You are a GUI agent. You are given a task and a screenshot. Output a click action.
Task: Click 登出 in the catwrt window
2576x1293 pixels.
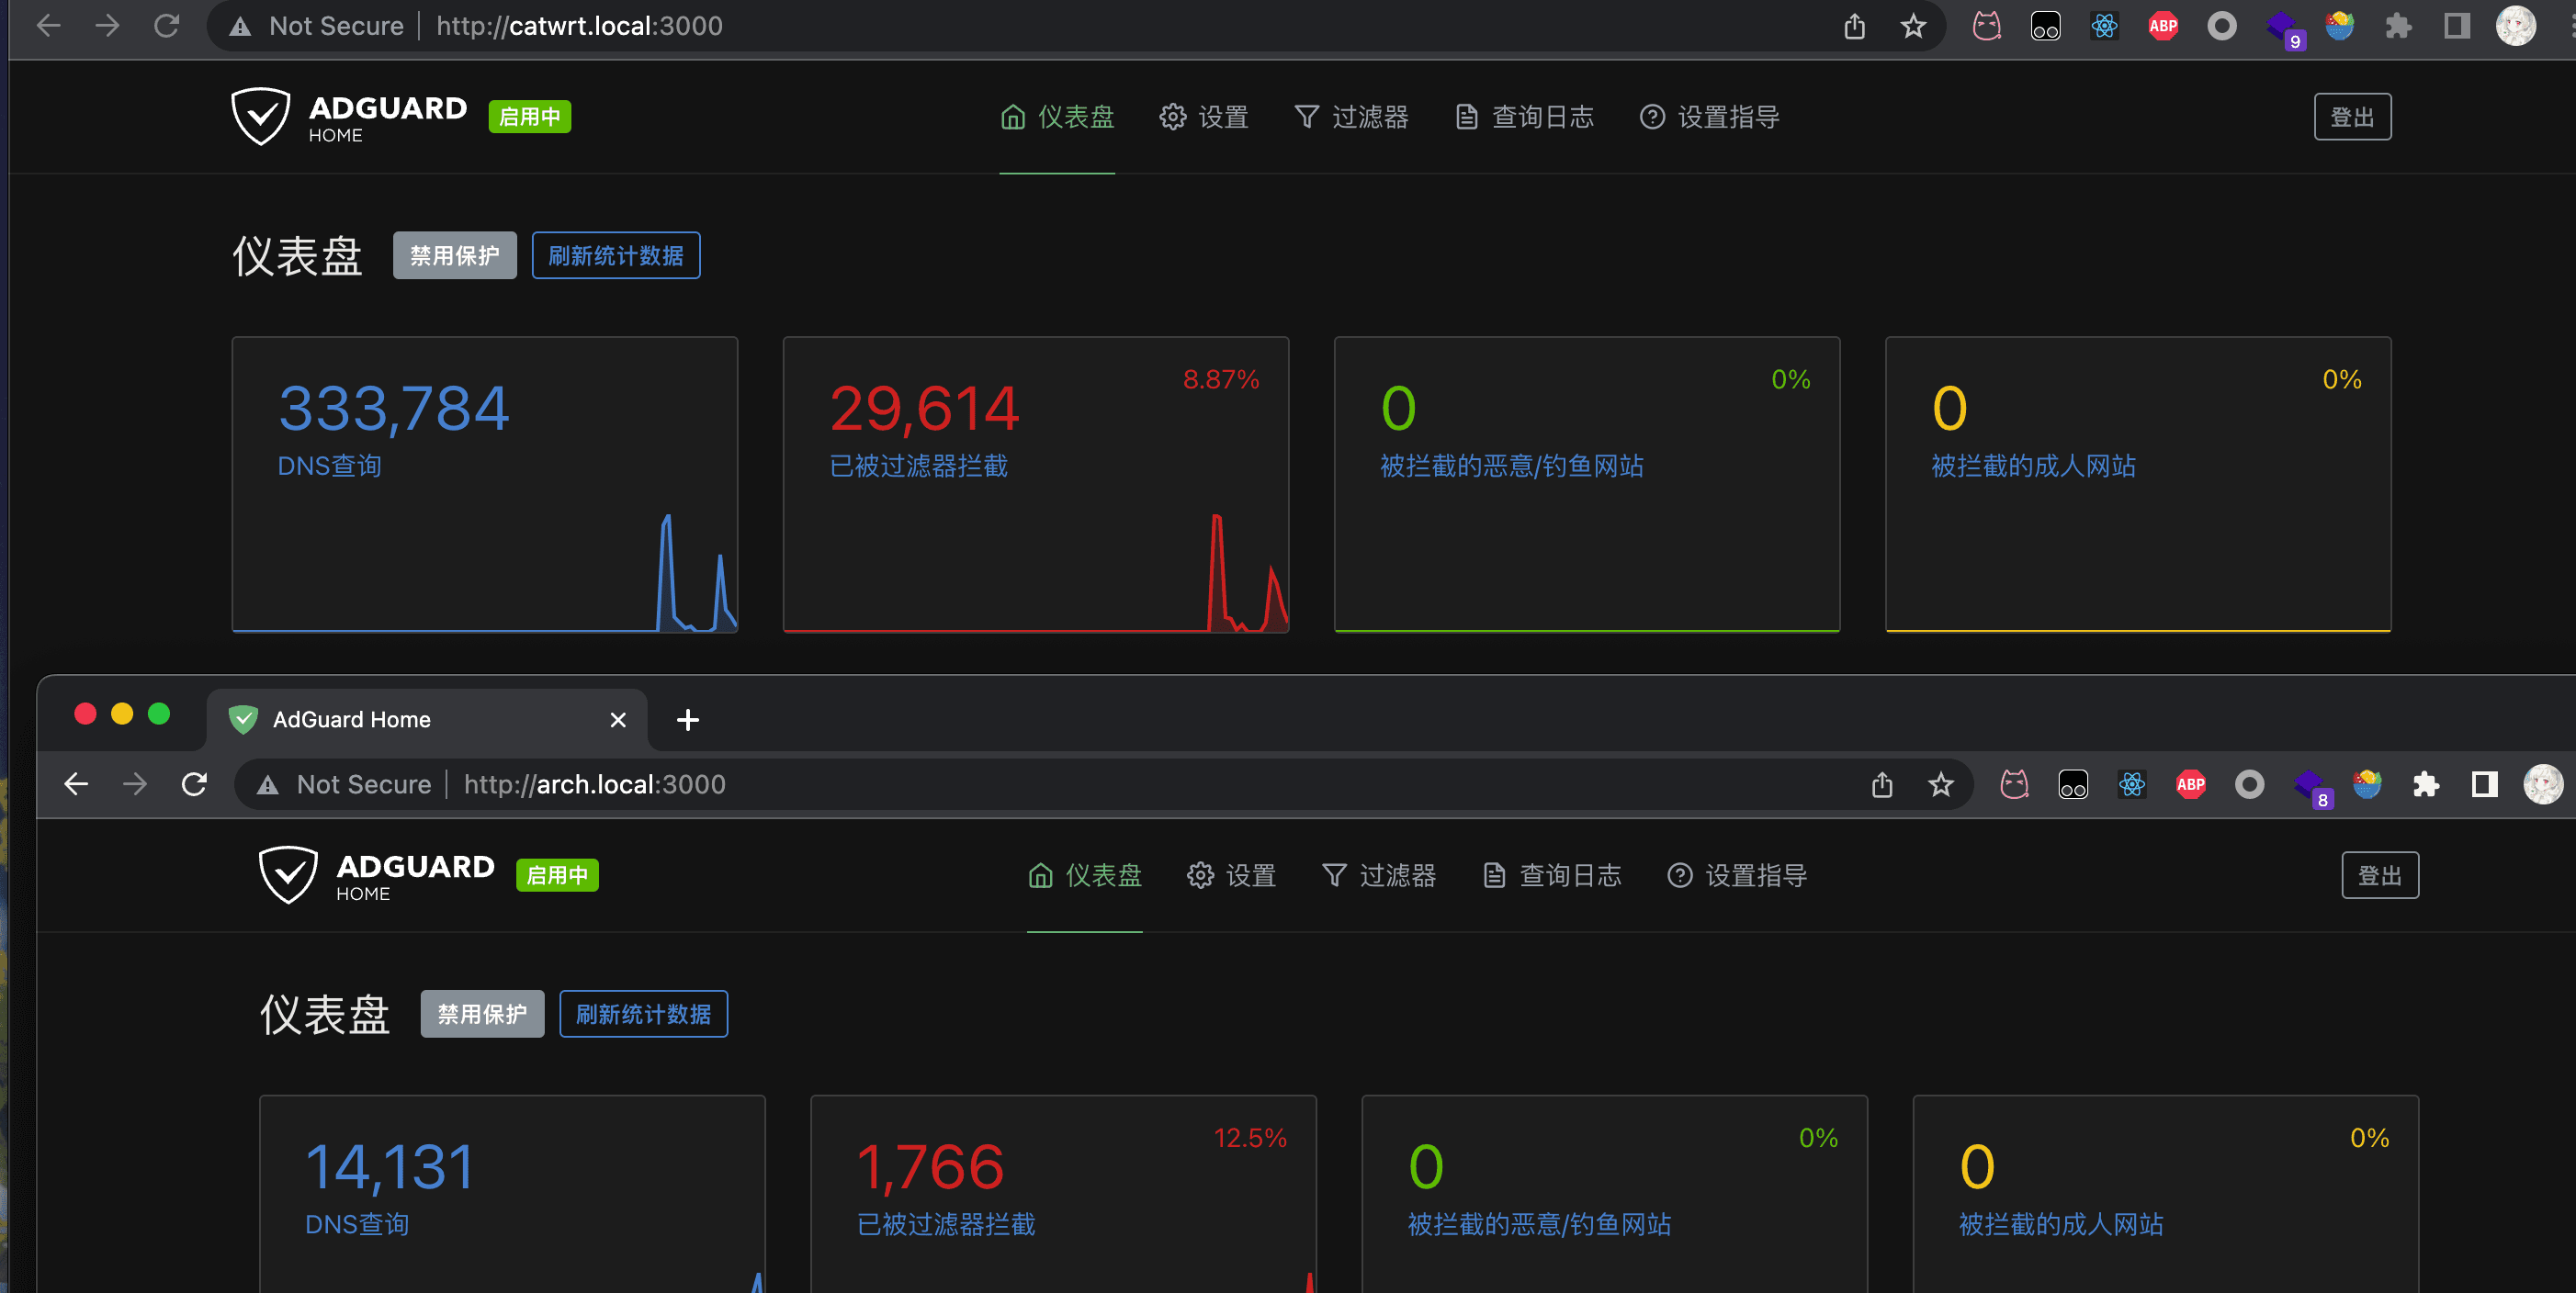(2352, 117)
